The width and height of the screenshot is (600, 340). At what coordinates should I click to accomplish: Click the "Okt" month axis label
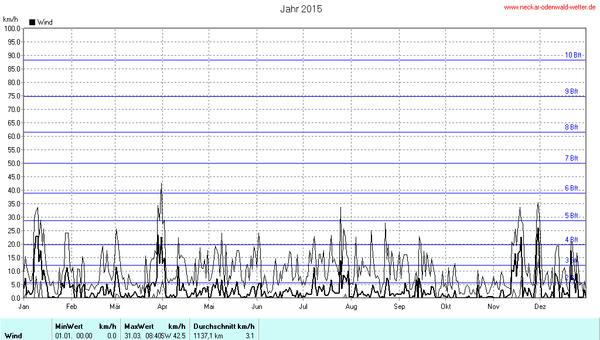point(445,307)
